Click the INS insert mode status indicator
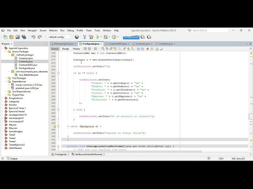Image resolution: width=253 pixels, height=189 pixels. (x=234, y=159)
